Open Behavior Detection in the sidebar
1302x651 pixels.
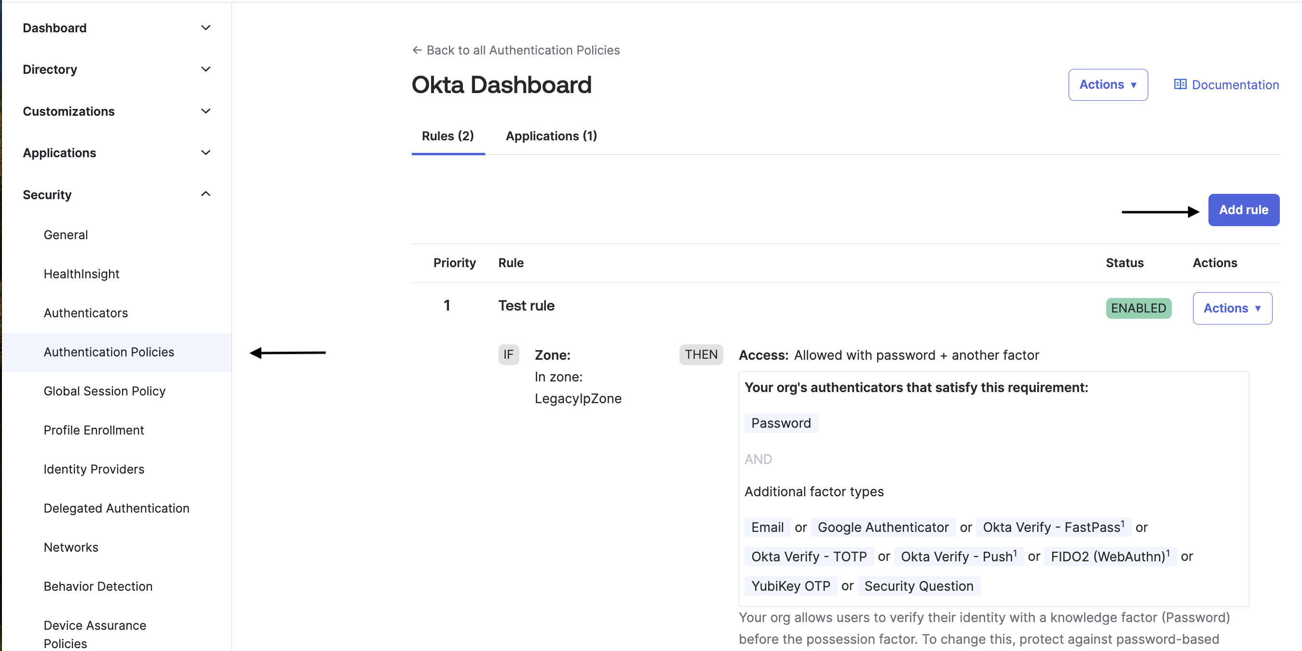pos(98,586)
